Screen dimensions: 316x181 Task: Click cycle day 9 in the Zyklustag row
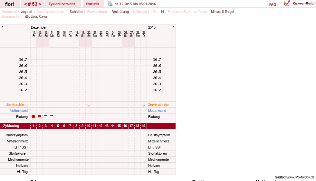coord(82,126)
